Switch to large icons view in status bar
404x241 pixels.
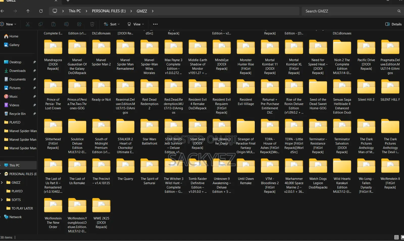[402, 237]
